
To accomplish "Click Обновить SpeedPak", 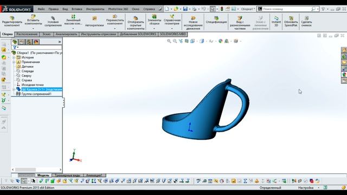I will [291, 21].
